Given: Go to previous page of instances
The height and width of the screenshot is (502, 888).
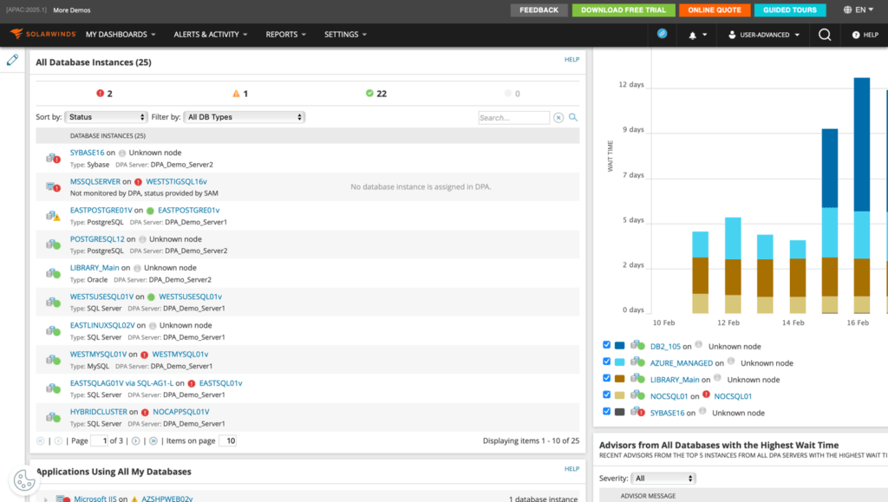Looking at the screenshot, I should click(x=58, y=441).
